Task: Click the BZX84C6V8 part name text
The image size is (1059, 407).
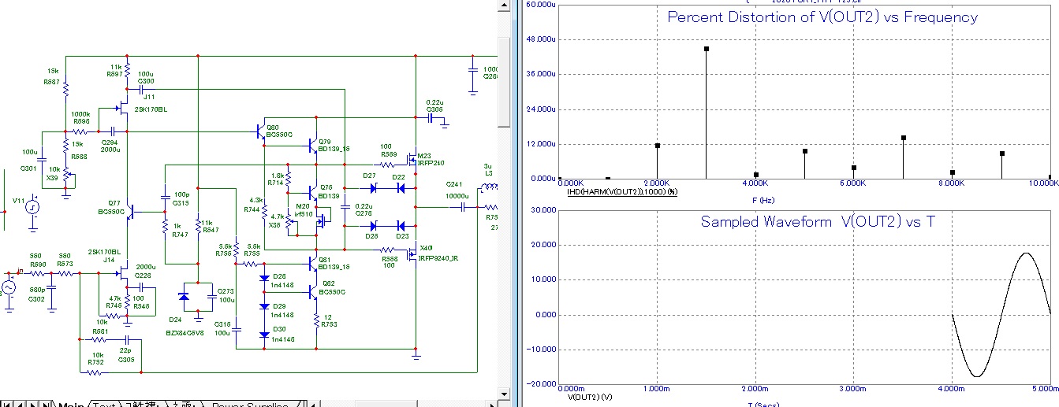Action: 184,334
